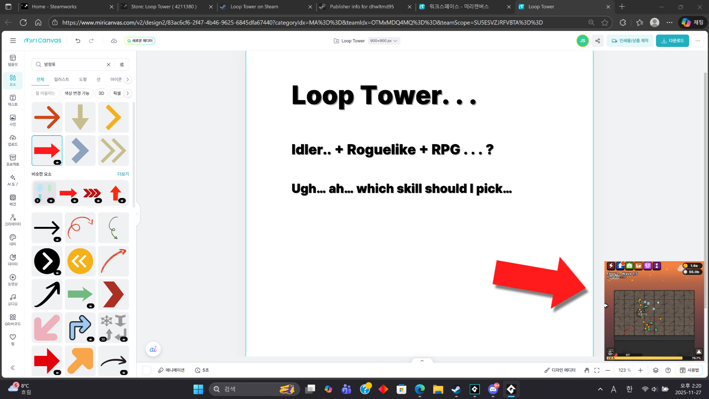Toggle the 색상 변경 기능 filter chip
Screen dimensions: 709x399
[77, 93]
